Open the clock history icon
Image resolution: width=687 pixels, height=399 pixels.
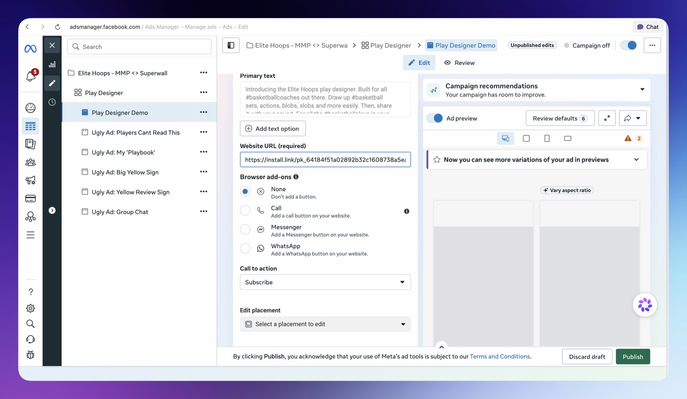pyautogui.click(x=52, y=102)
